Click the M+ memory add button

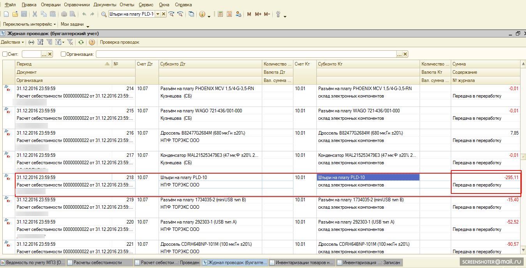(x=258, y=14)
